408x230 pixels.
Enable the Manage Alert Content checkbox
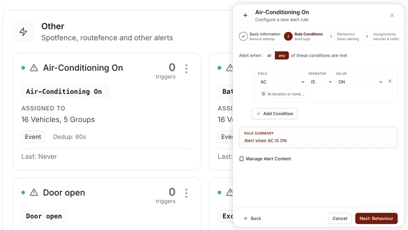tap(242, 159)
